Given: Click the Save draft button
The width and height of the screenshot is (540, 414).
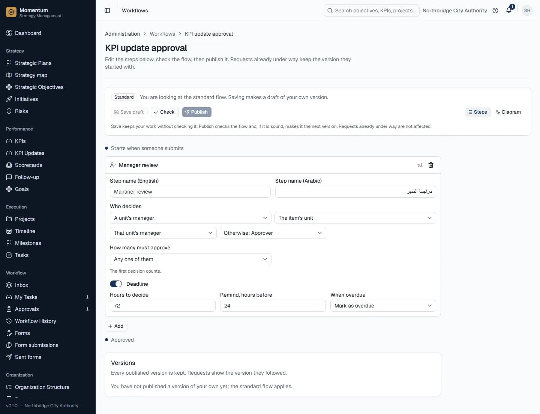Looking at the screenshot, I should tap(129, 112).
